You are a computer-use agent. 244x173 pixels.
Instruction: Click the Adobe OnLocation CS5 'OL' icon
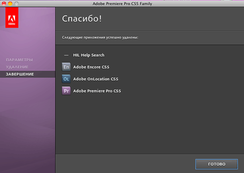point(66,79)
